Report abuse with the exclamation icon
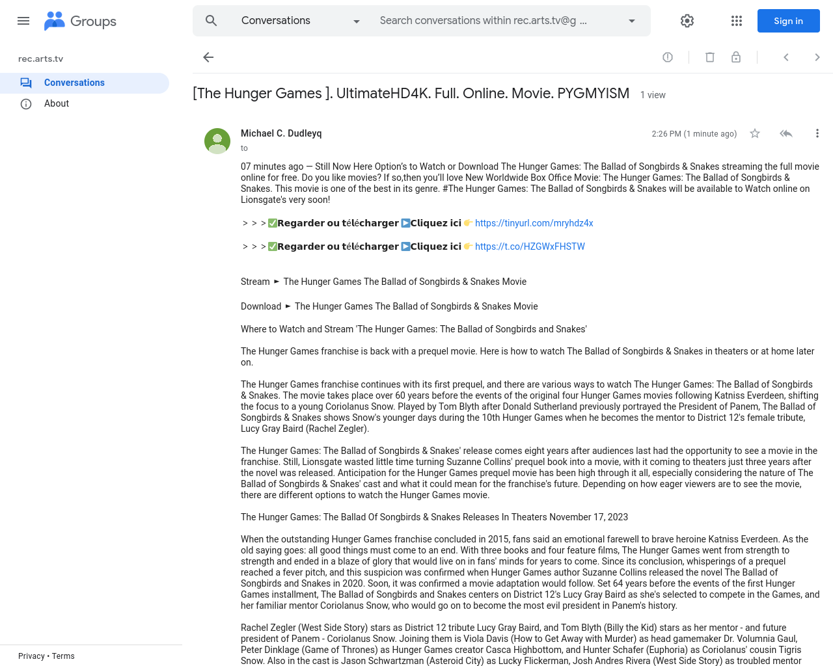The width and height of the screenshot is (833, 666). (668, 57)
